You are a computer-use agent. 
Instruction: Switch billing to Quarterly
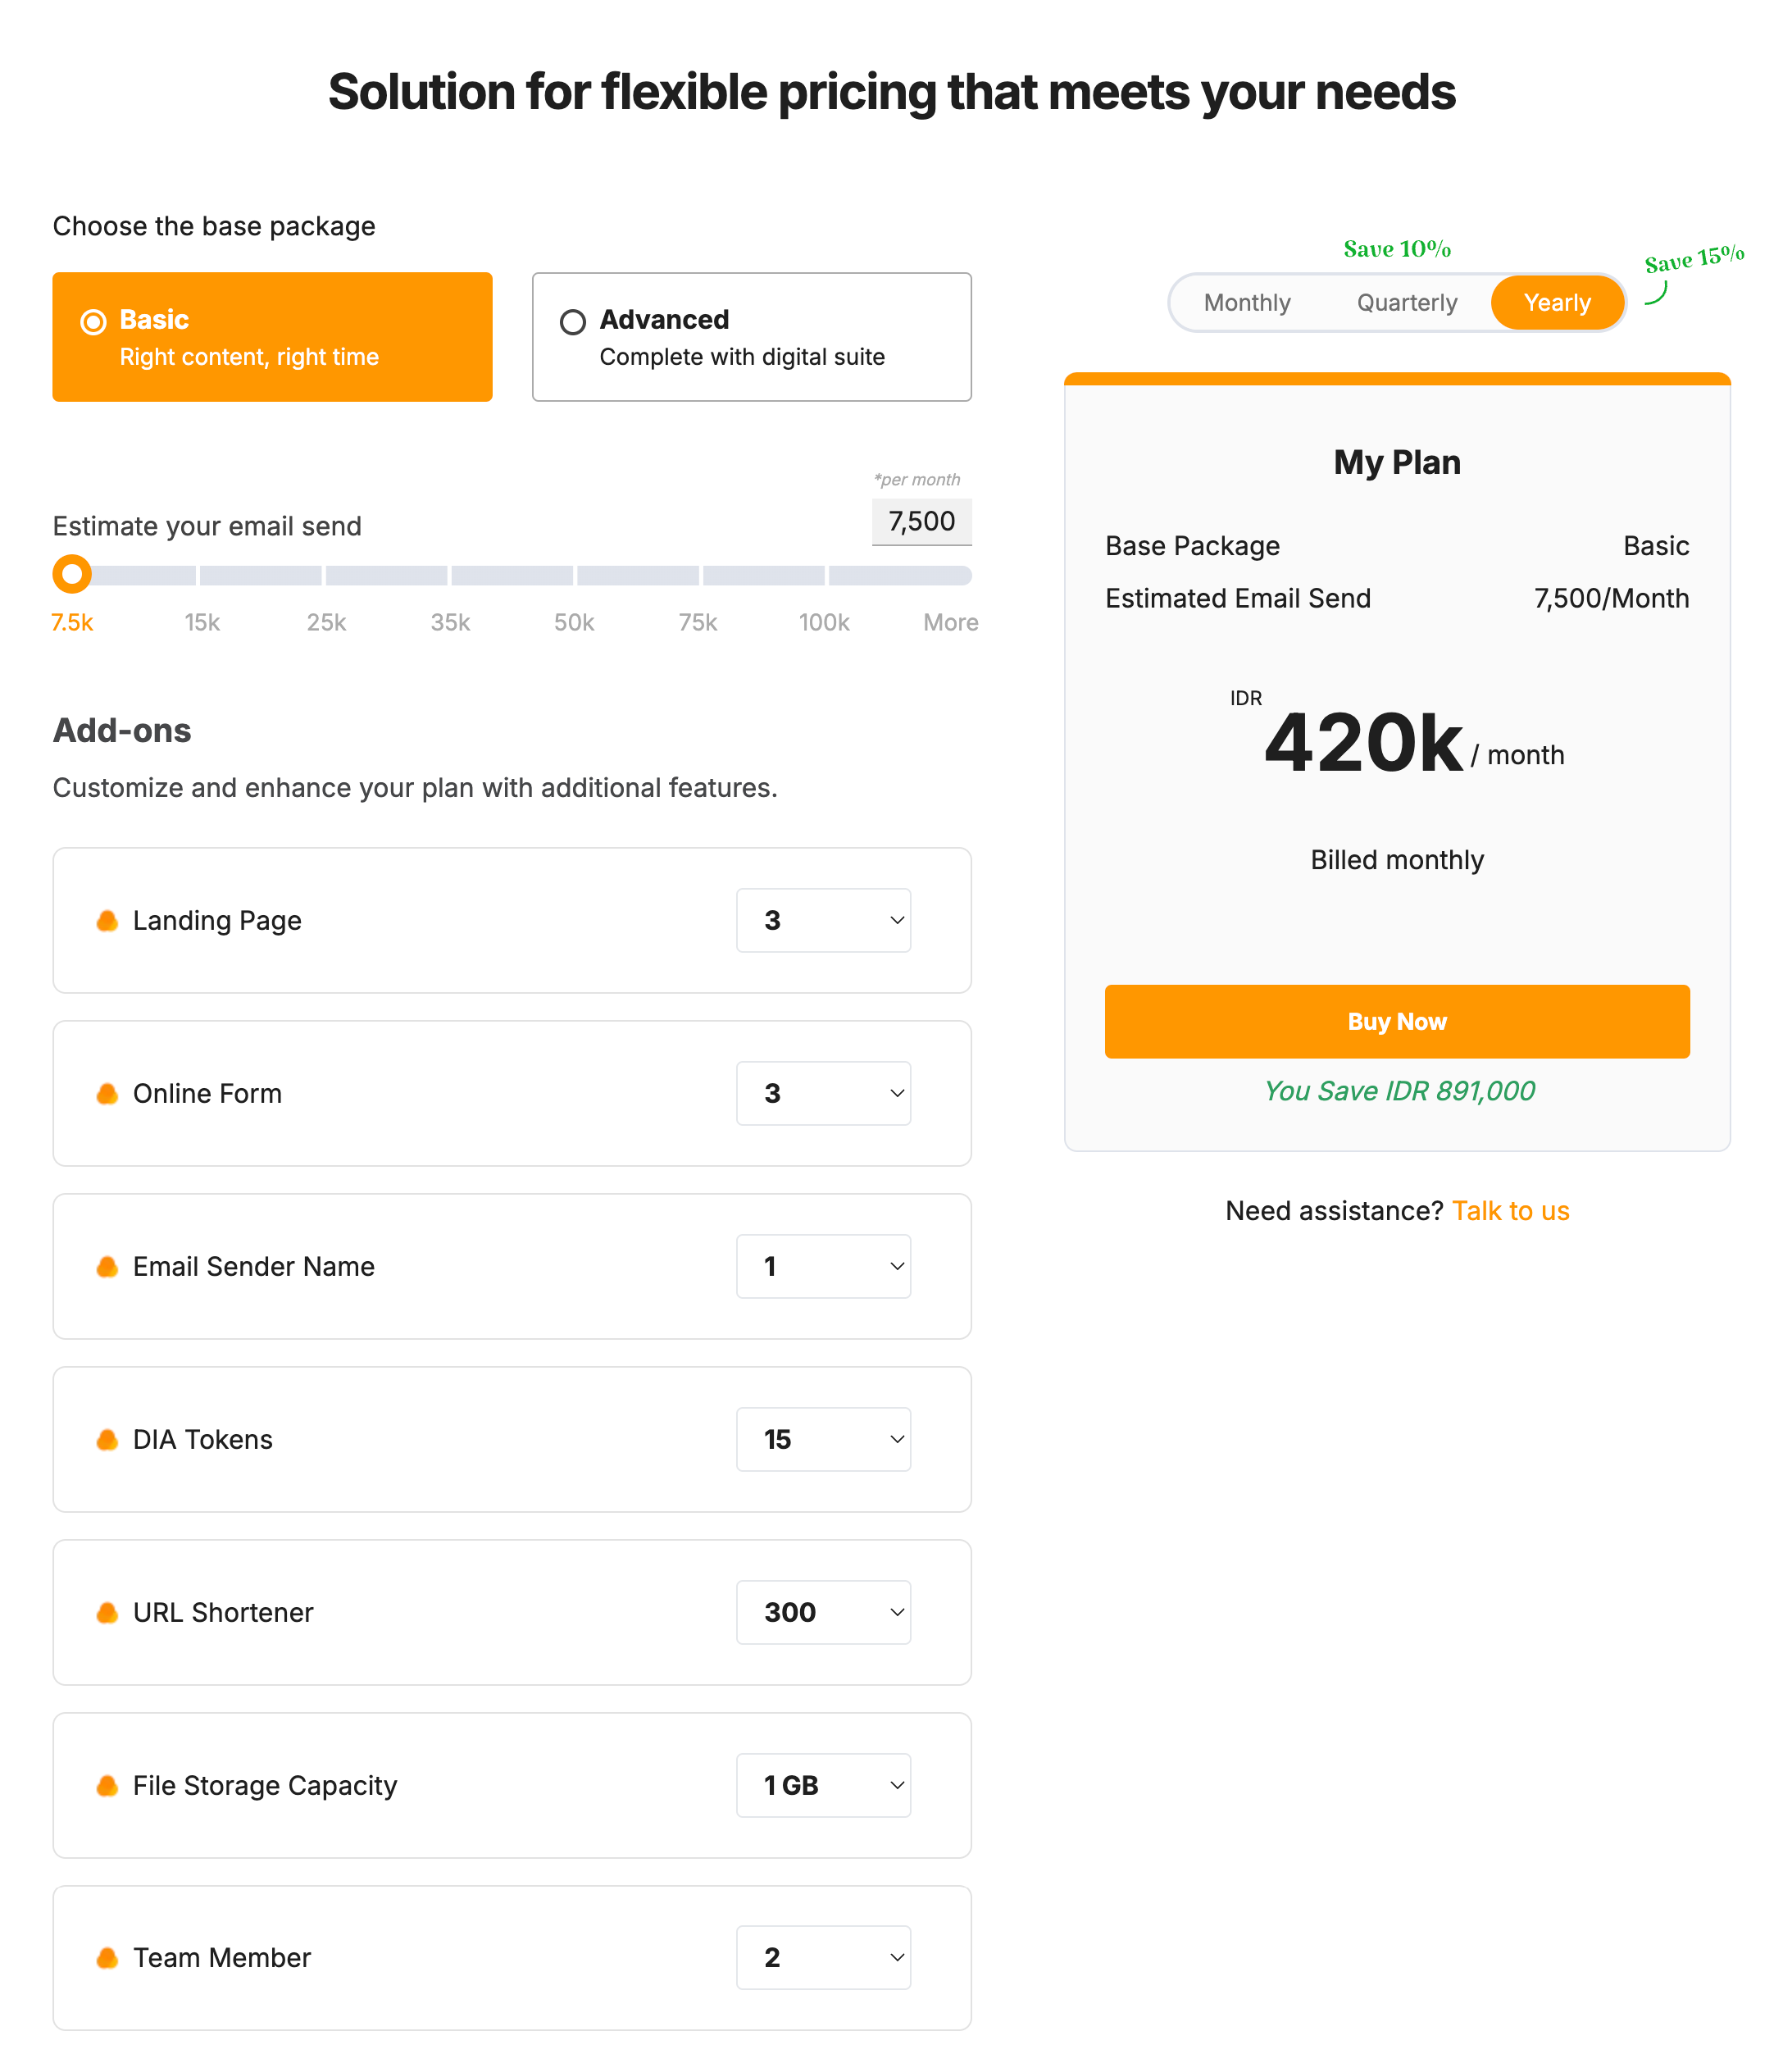click(1406, 303)
